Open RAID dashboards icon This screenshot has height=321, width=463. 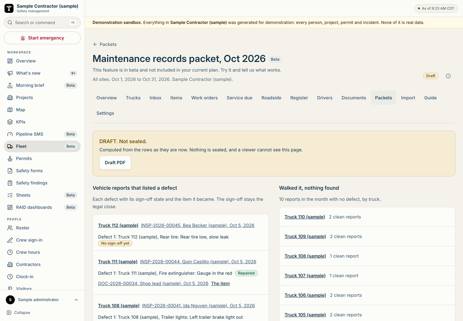(x=10, y=207)
